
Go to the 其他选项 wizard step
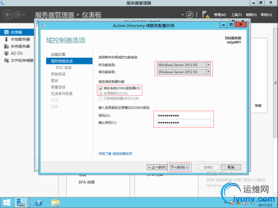(x=58, y=74)
